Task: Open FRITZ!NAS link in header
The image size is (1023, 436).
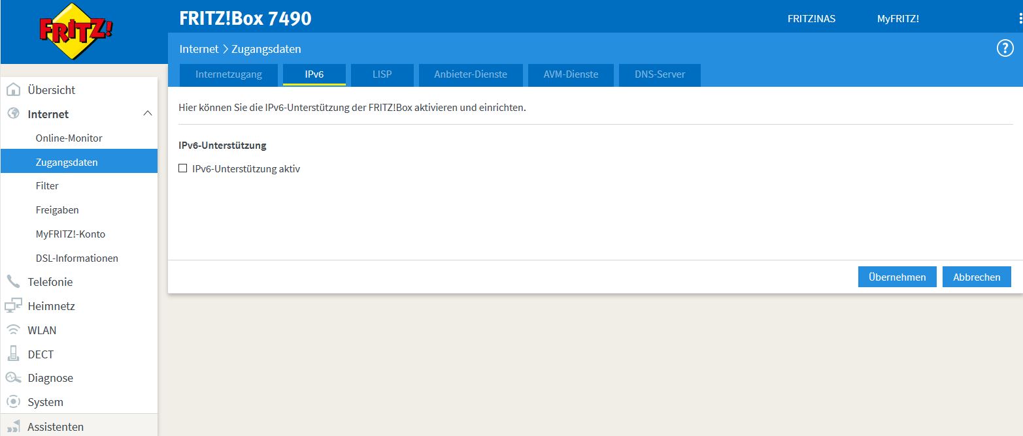Action: pos(811,19)
